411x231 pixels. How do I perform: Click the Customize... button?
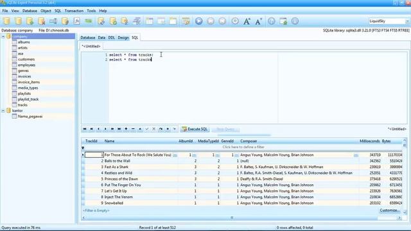pyautogui.click(x=390, y=210)
